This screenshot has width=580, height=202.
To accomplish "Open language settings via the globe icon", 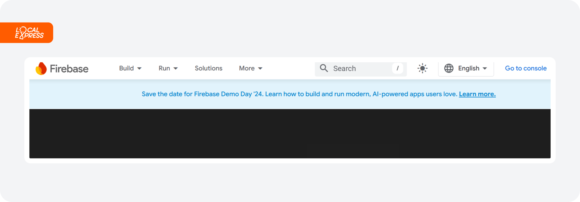I will (x=449, y=68).
